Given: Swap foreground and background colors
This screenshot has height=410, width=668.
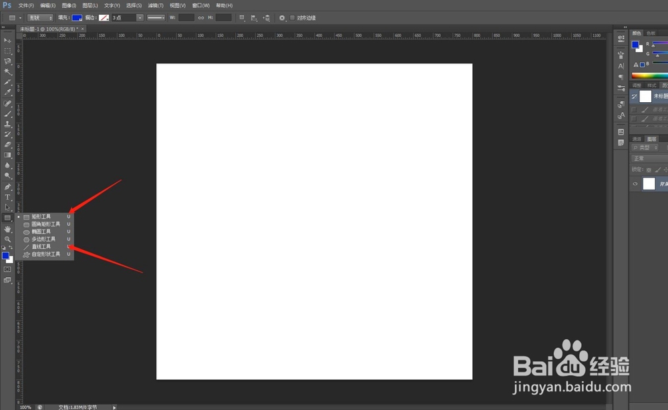Looking at the screenshot, I should click(11, 247).
